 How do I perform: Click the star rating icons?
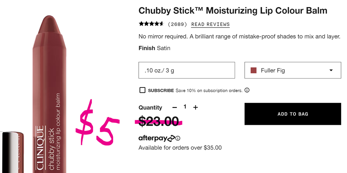tap(151, 24)
